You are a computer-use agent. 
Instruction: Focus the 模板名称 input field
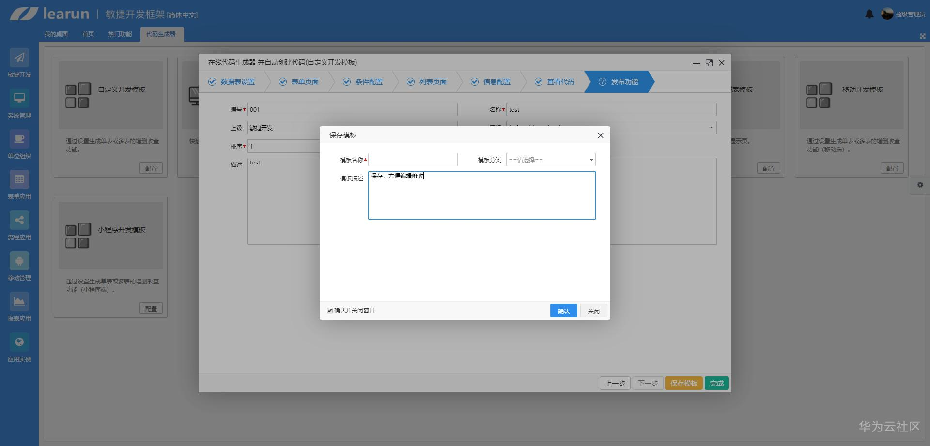(x=413, y=160)
